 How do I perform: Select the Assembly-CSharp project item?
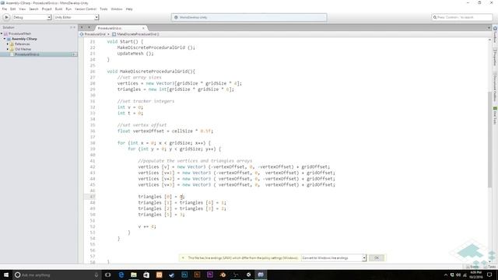coord(24,39)
